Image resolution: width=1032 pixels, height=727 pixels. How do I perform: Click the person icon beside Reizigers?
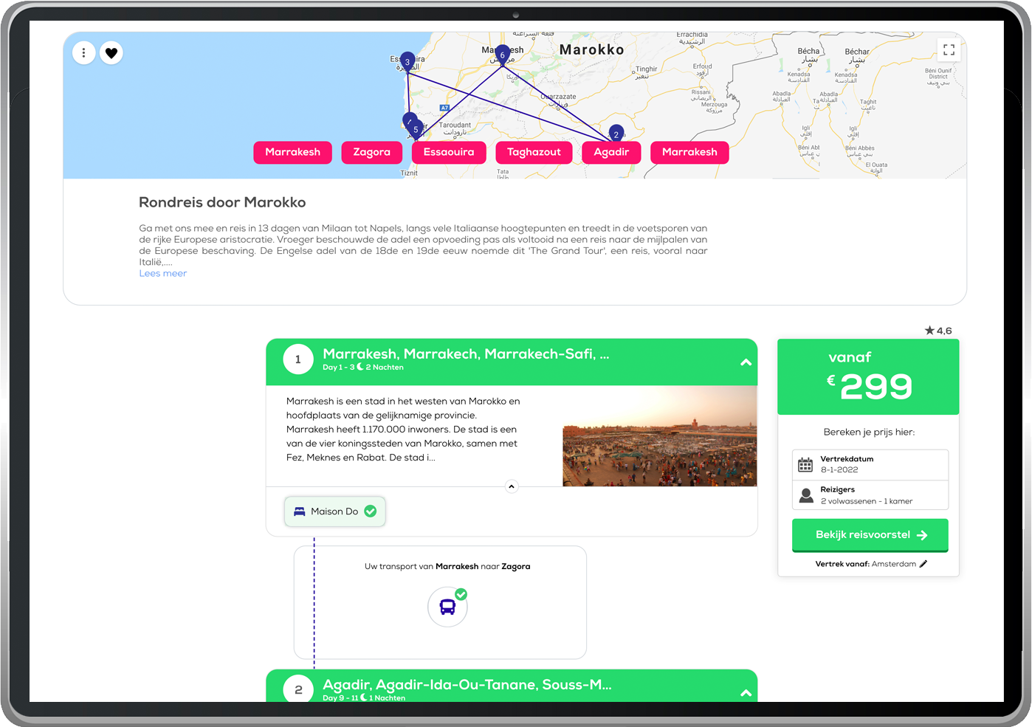(x=806, y=495)
